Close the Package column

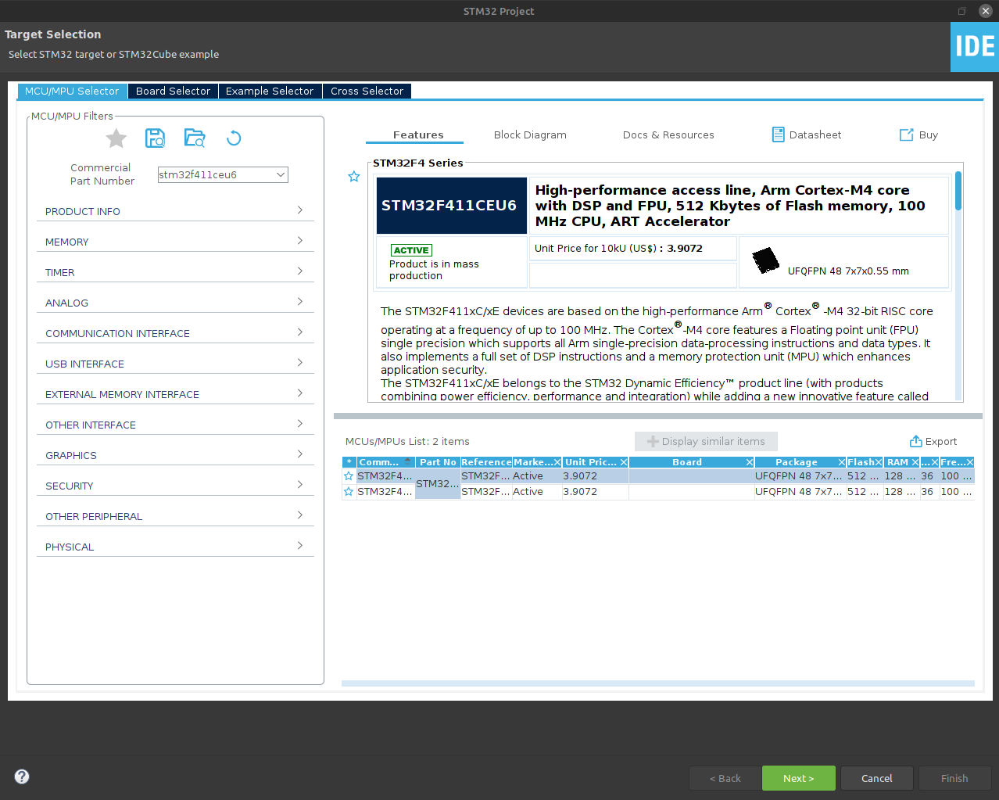tap(842, 462)
